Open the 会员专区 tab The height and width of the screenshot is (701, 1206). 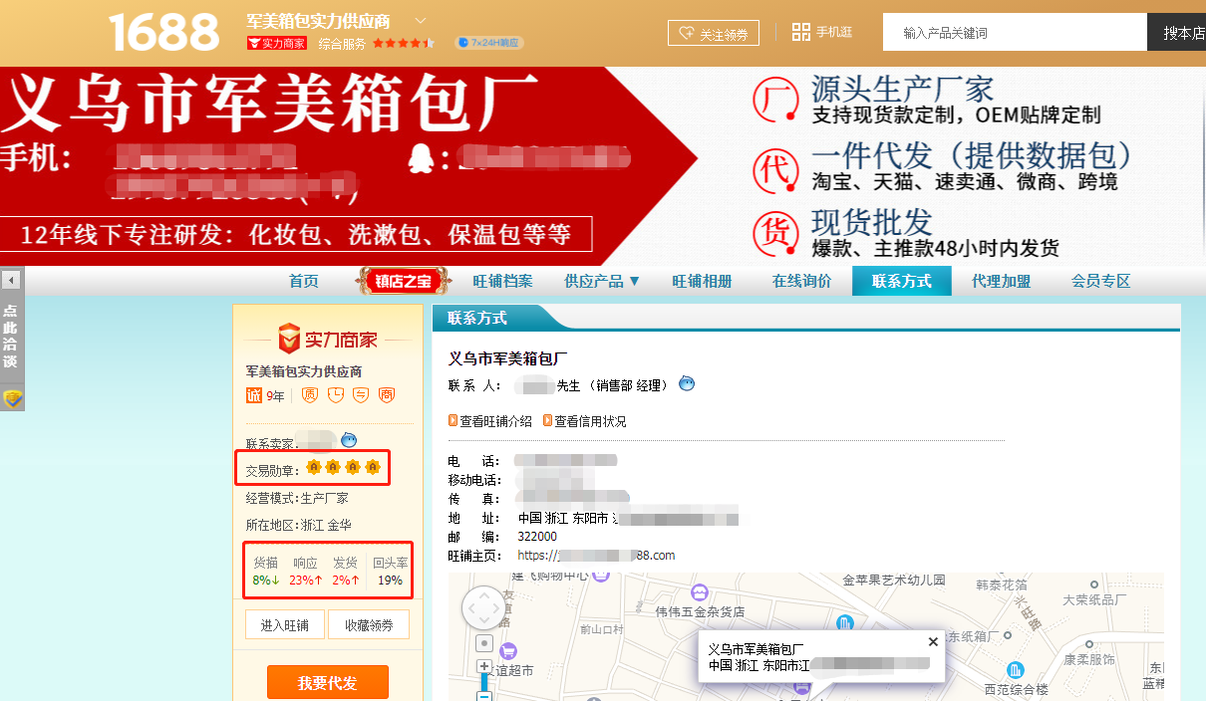(1100, 282)
